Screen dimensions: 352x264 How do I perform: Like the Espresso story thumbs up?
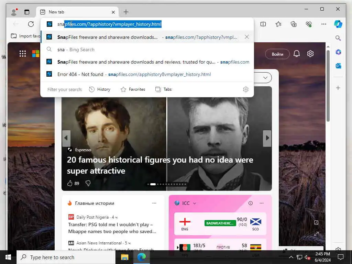pos(70,184)
